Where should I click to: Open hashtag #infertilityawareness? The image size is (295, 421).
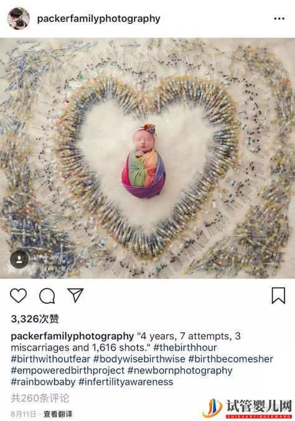point(126,382)
